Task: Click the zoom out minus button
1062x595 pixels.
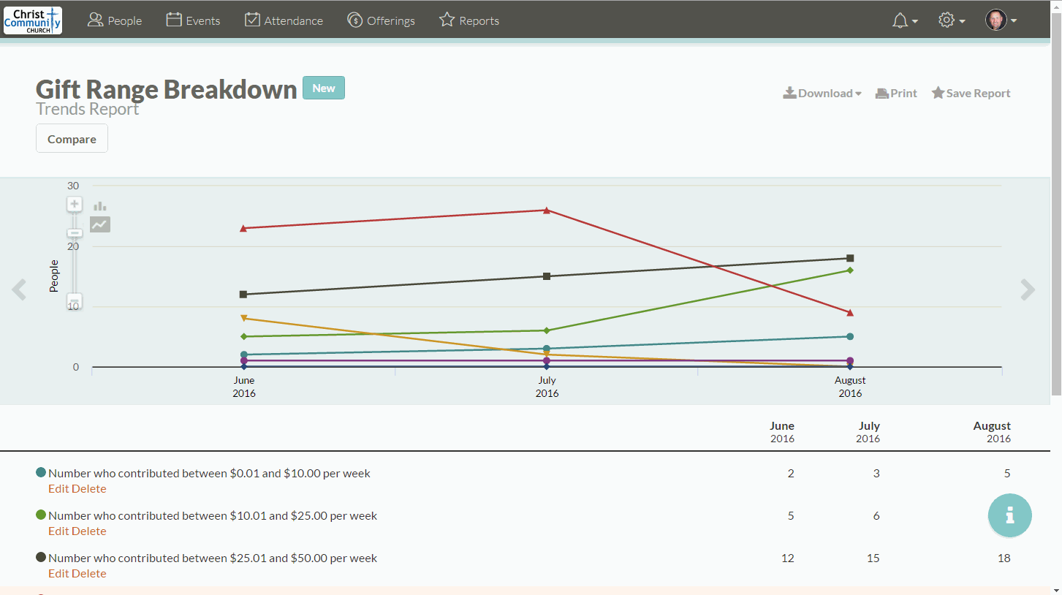Action: click(x=75, y=233)
